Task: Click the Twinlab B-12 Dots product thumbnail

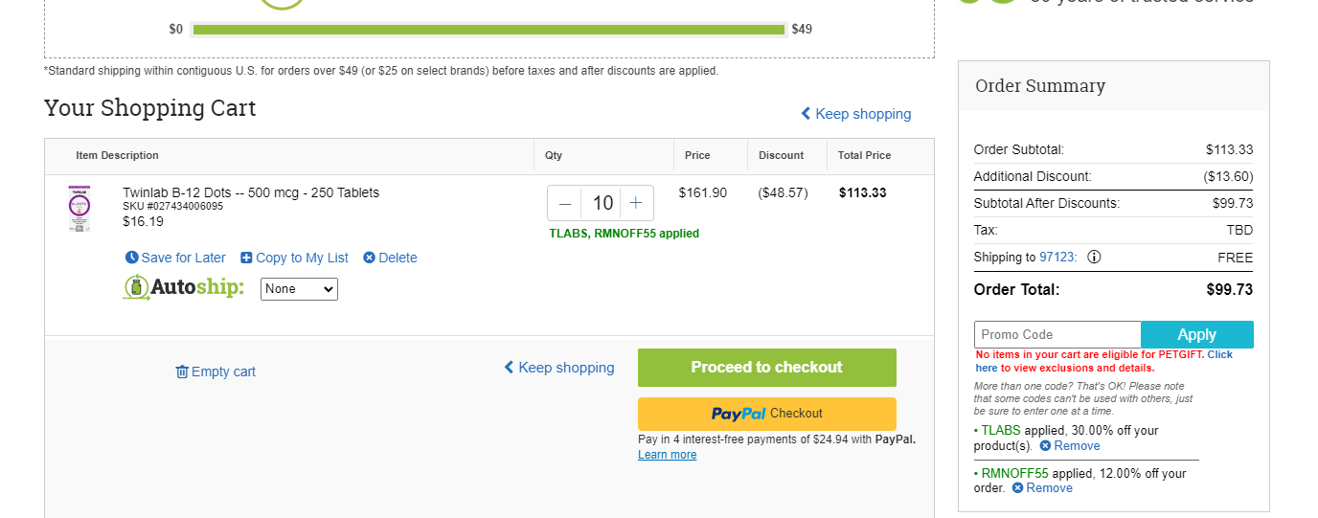Action: pyautogui.click(x=79, y=208)
